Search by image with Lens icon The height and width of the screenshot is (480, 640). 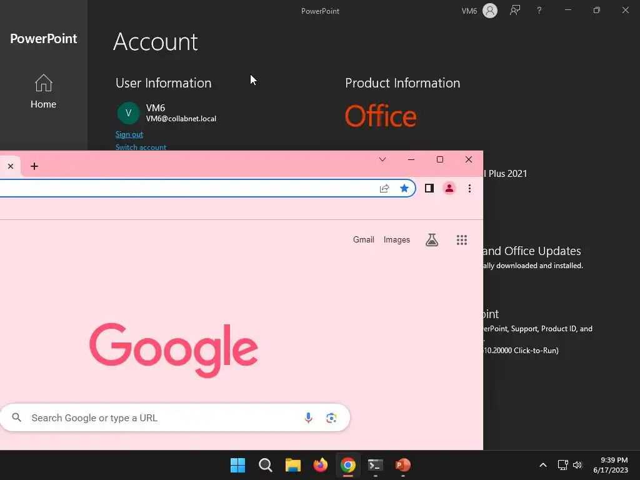point(331,417)
